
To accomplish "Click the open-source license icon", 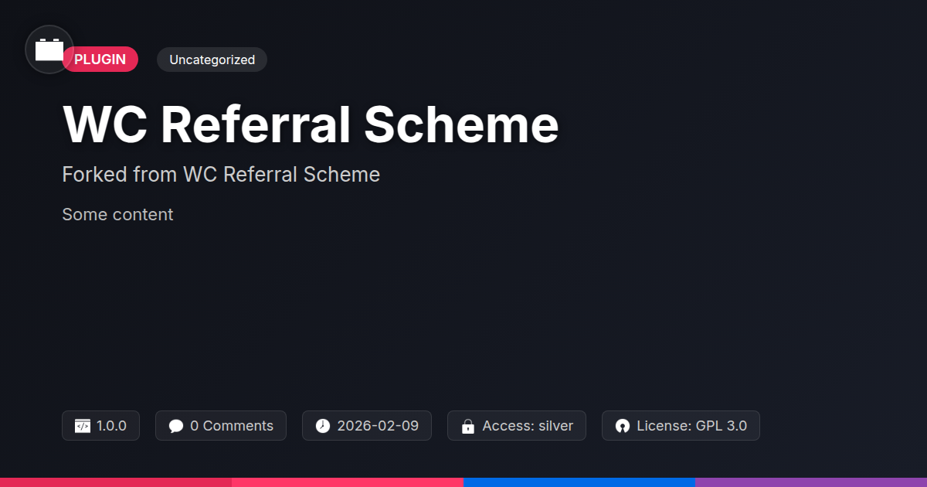I will coord(623,426).
